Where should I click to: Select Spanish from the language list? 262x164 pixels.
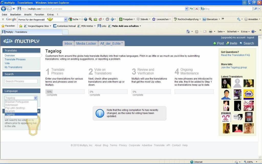(x=10, y=111)
